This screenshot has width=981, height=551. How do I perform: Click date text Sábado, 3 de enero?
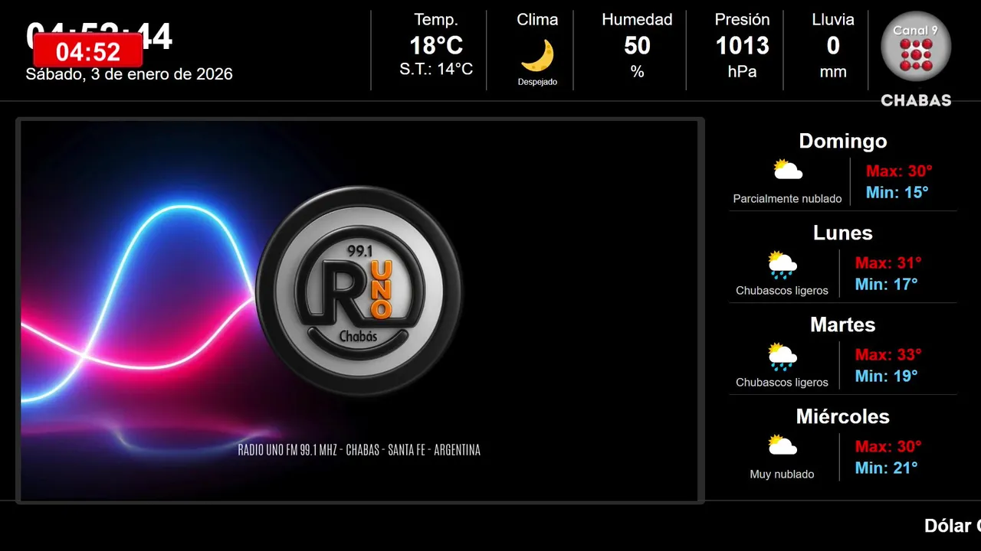(x=129, y=74)
